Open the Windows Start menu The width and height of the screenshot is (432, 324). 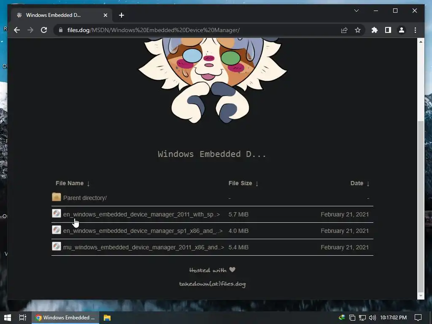pyautogui.click(x=8, y=318)
